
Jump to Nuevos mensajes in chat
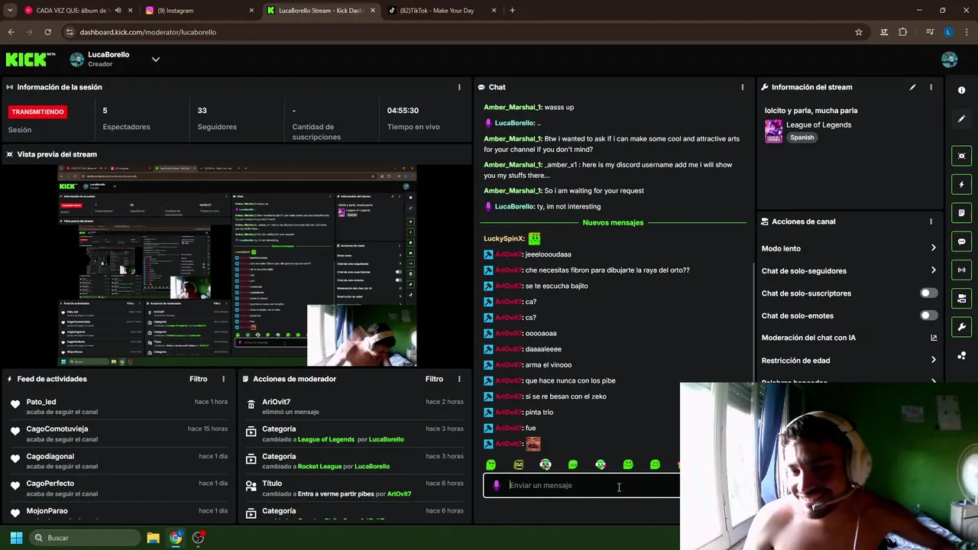coord(613,222)
